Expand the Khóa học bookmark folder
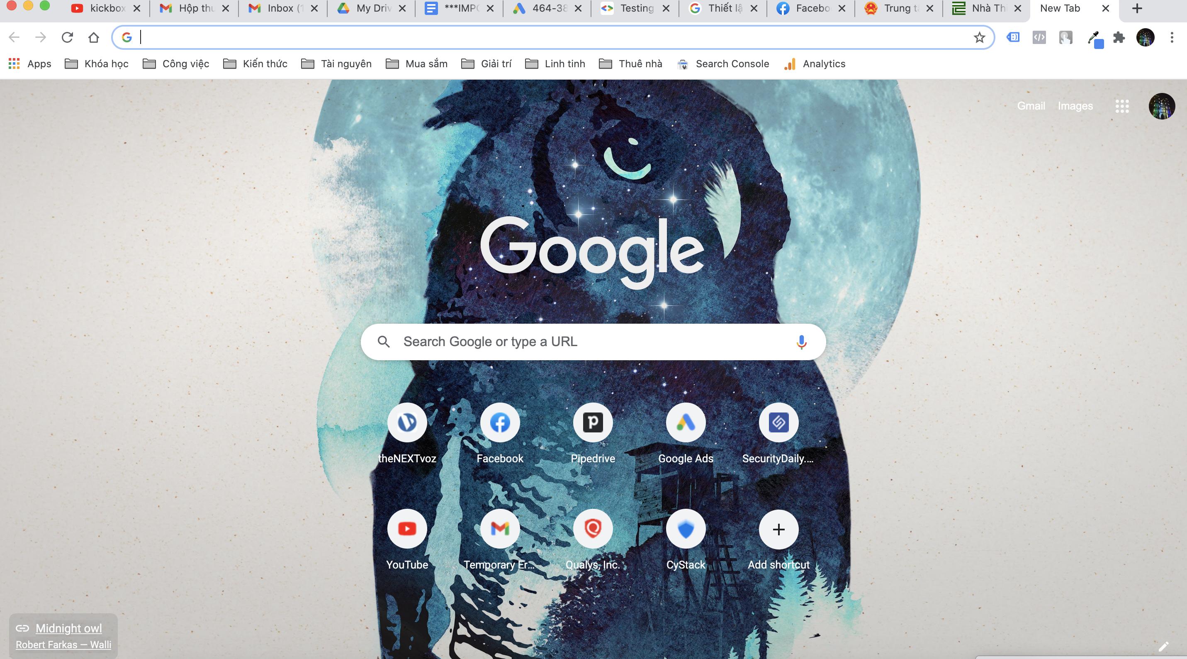 click(x=96, y=63)
